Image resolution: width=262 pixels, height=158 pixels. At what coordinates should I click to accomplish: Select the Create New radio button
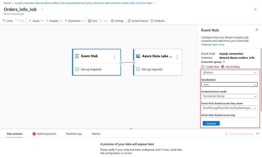click(x=203, y=67)
